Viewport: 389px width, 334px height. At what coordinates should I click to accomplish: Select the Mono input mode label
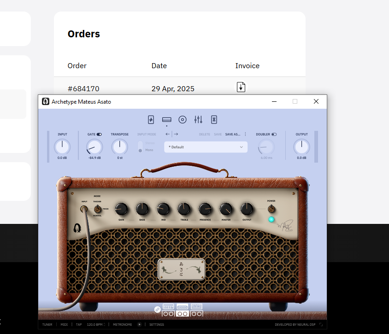click(x=149, y=150)
